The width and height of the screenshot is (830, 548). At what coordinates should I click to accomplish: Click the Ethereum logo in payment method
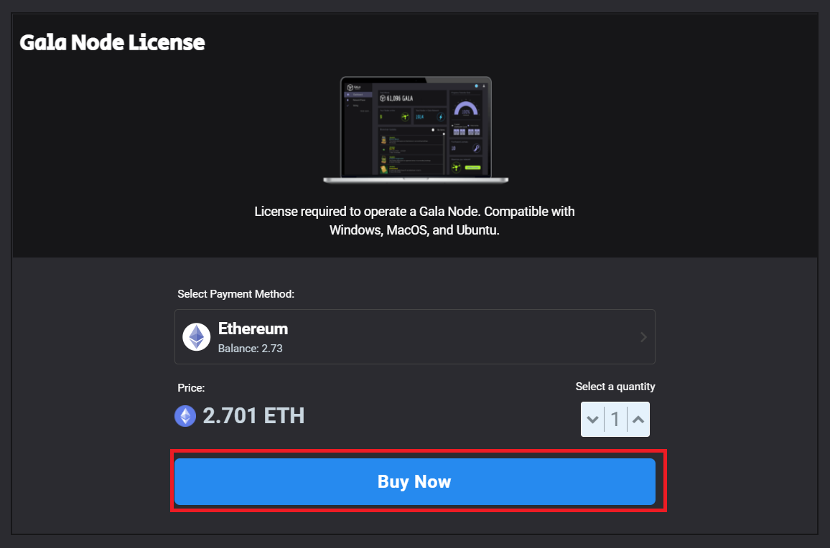[197, 337]
